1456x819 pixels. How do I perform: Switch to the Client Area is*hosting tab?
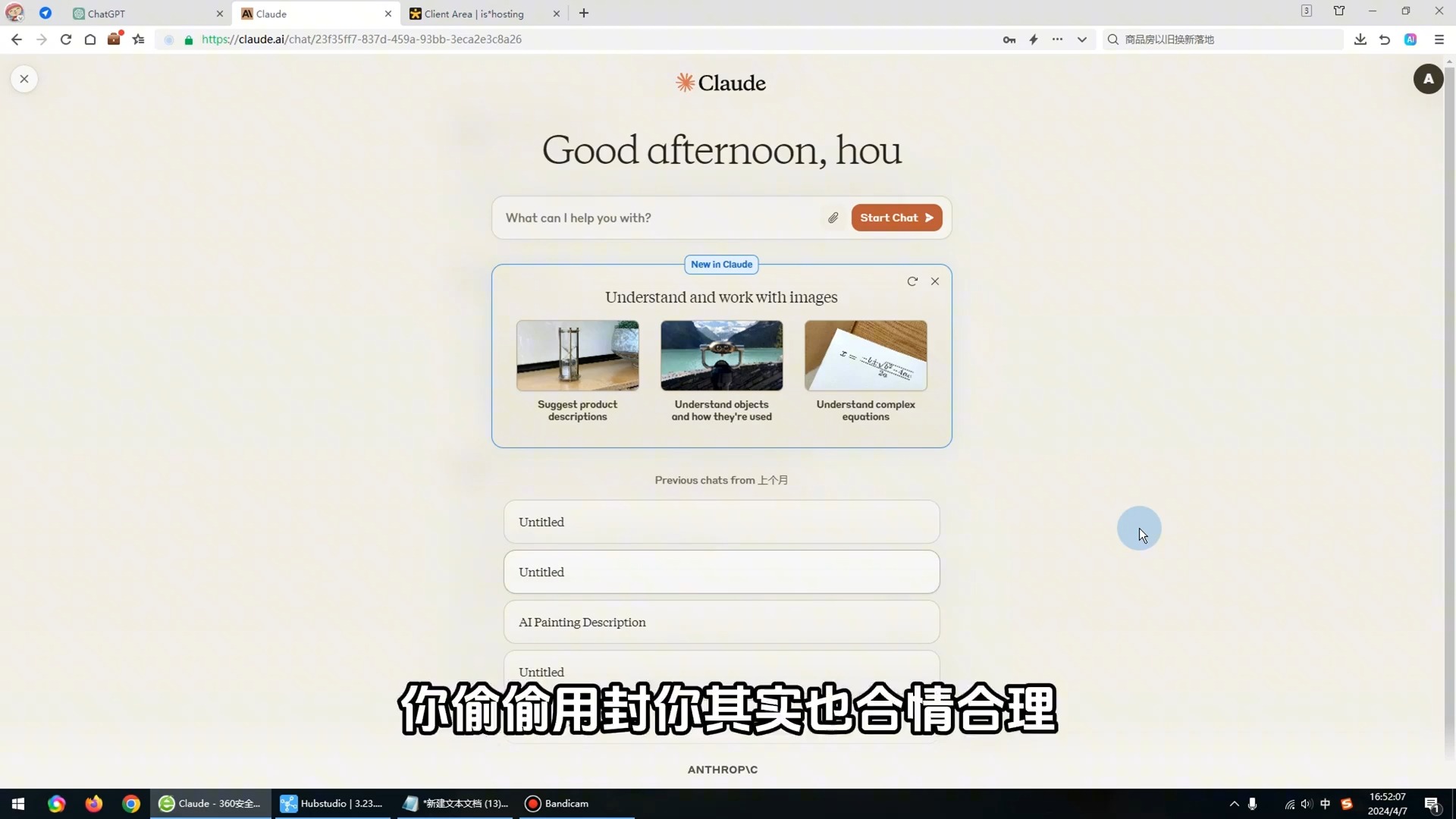point(474,14)
